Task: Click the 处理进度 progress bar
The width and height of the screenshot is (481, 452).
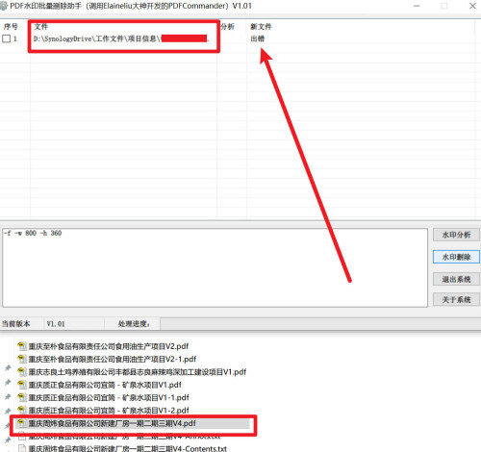Action: point(320,324)
